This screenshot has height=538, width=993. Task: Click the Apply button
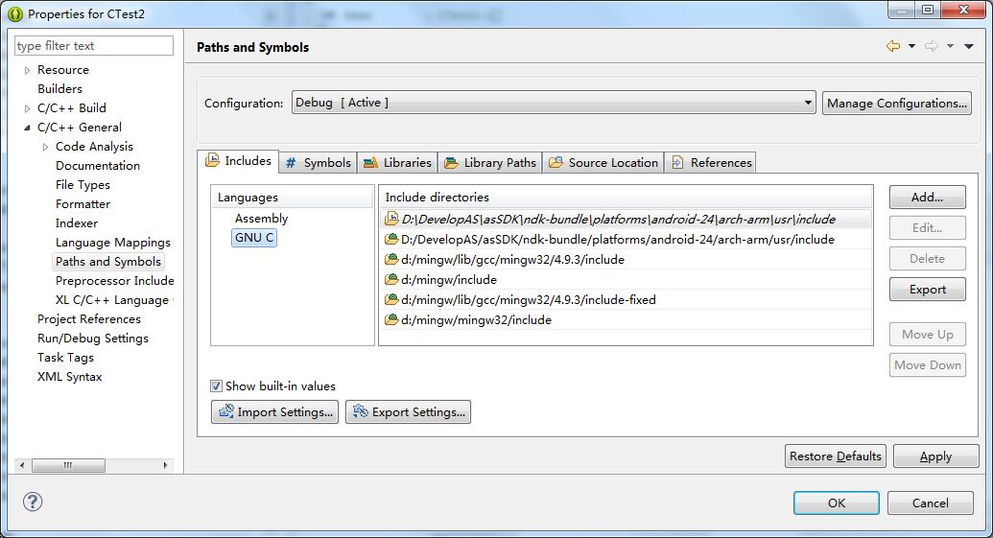pos(935,456)
